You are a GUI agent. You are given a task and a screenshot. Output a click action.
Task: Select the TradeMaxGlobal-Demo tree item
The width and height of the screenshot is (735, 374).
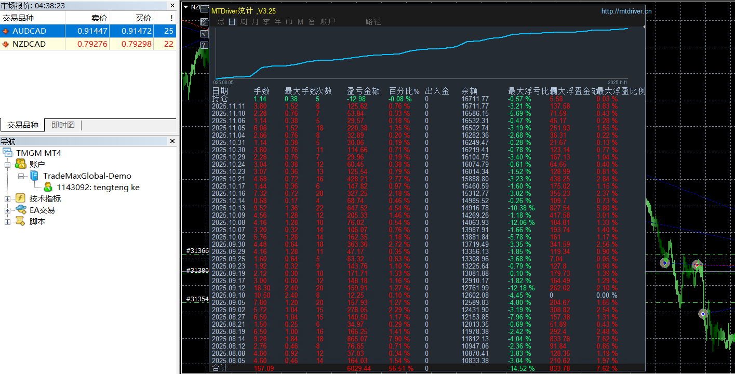click(87, 176)
